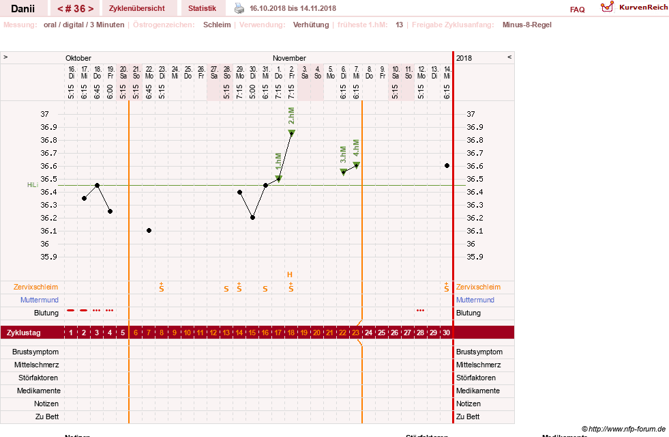Open the Zyklenübersicht tab
This screenshot has width=669, height=437.
point(137,8)
